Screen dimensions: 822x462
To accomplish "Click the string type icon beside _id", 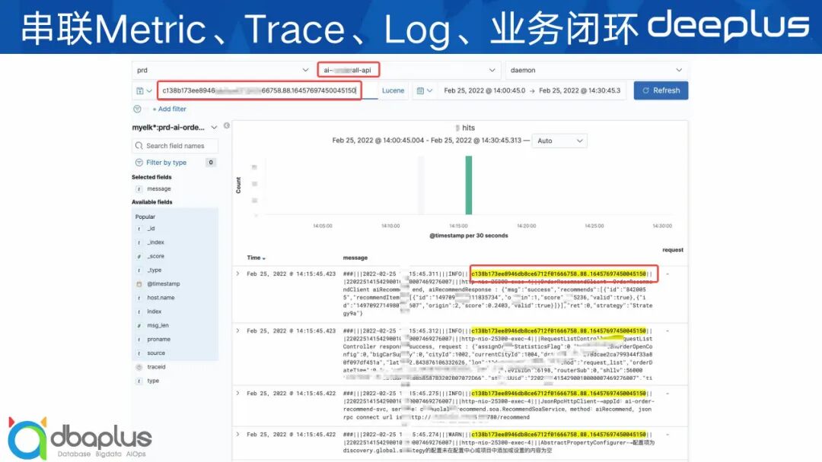I will (x=139, y=229).
